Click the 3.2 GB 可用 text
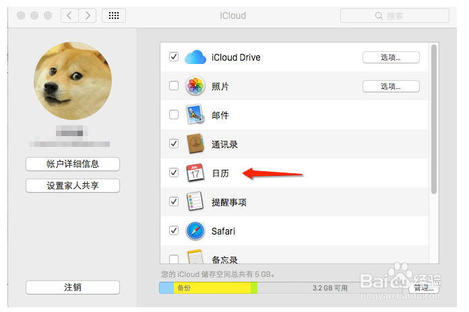Image resolution: width=469 pixels, height=312 pixels. tap(330, 288)
